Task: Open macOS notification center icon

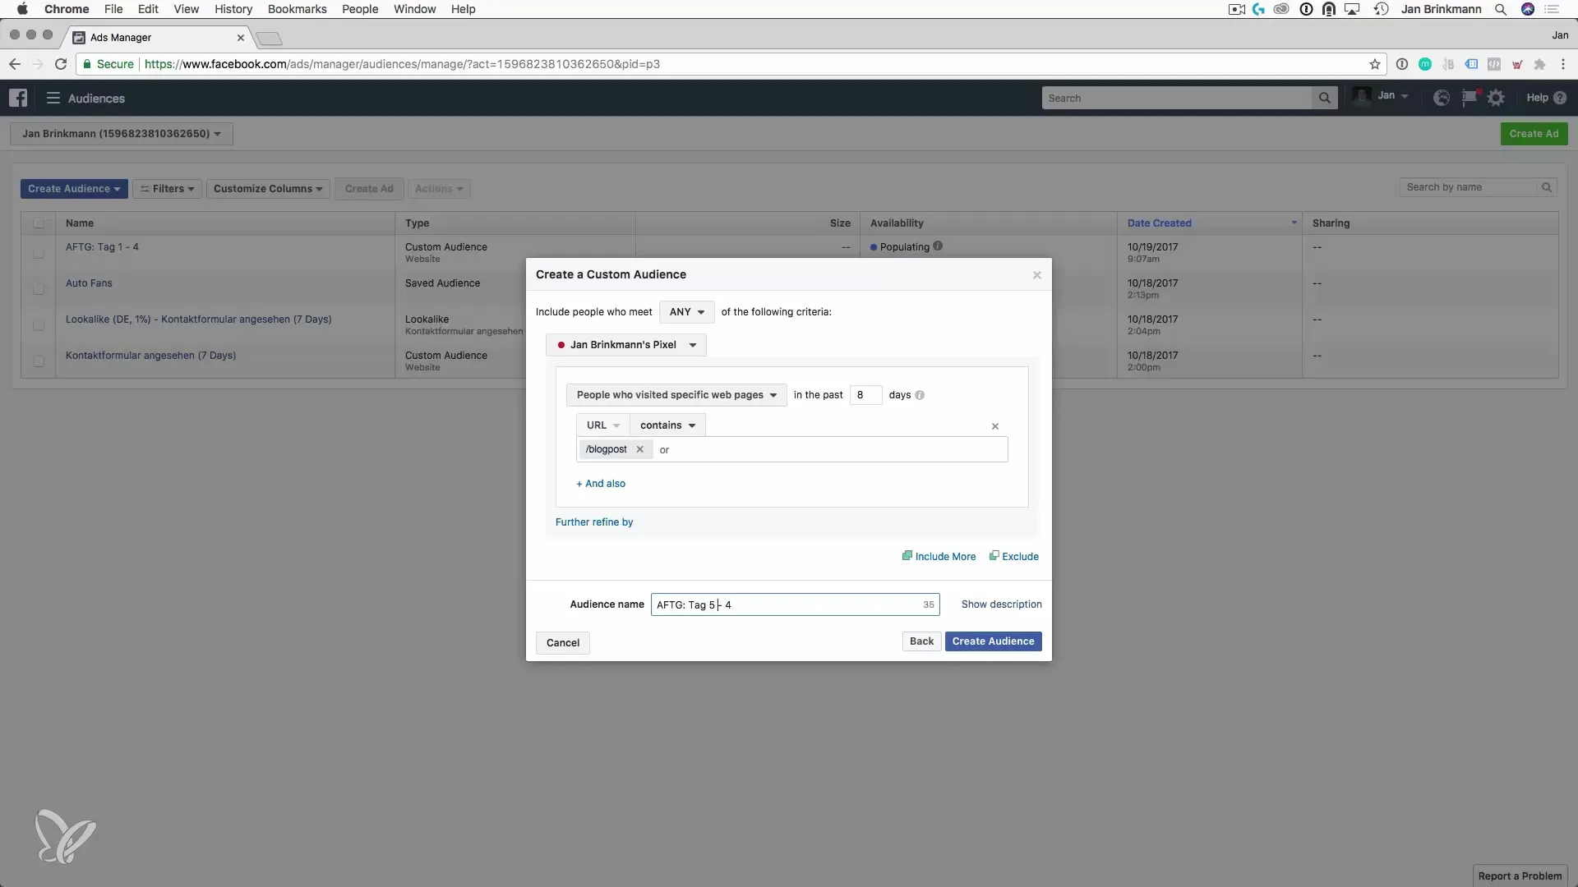Action: [x=1553, y=9]
